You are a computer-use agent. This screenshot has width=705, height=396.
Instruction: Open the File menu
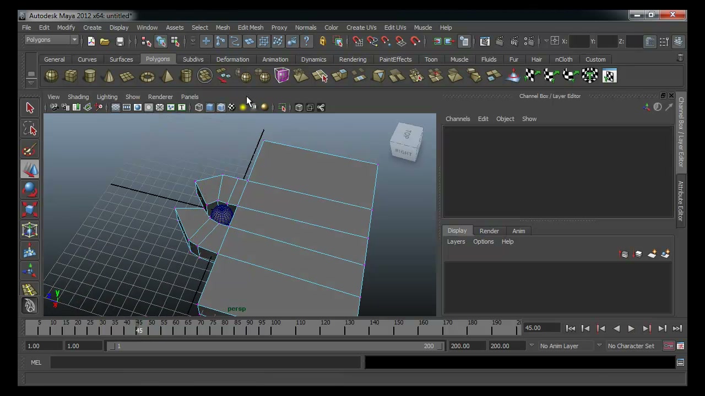[26, 28]
